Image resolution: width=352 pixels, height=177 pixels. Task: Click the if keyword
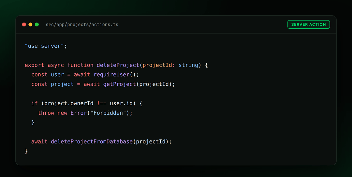(34, 103)
